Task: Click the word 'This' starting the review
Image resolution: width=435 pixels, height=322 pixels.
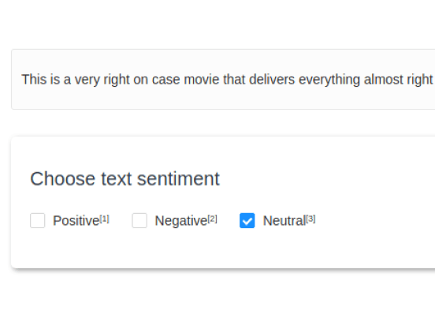Action: coord(34,80)
